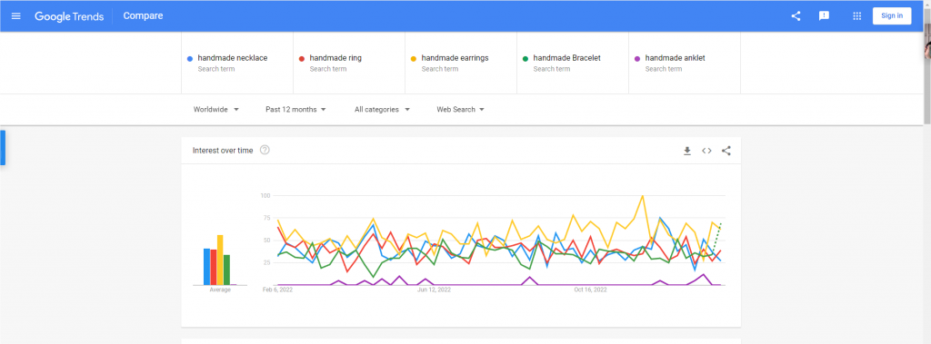Click the Google Trends logo
This screenshot has height=344, width=931.
click(69, 16)
